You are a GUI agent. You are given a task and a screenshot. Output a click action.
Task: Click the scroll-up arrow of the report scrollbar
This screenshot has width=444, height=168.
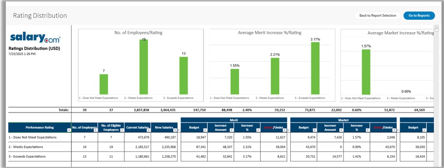point(436,27)
